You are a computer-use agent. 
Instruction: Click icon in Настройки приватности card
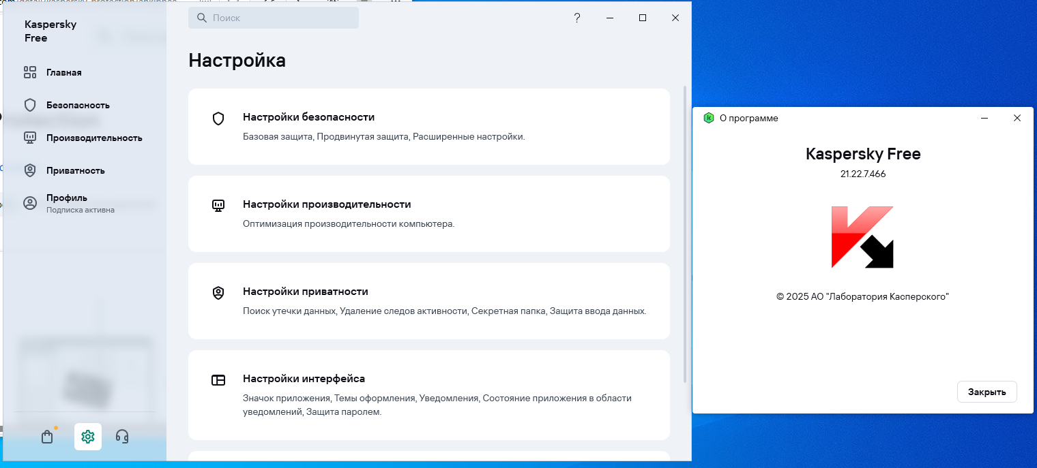(218, 293)
